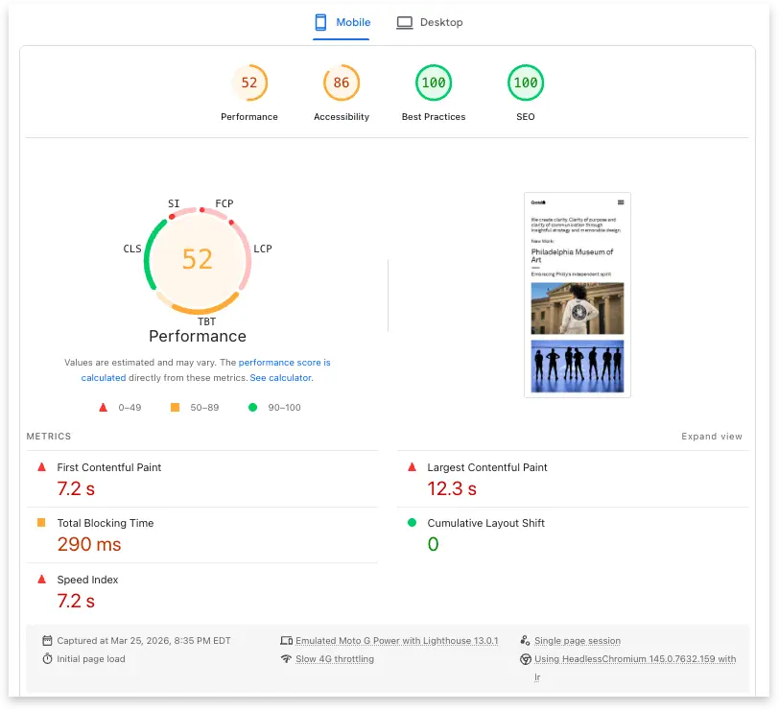Screen dimensions: 779x711
Task: Click the wifi icon beside Slow 4G throttling
Action: [x=288, y=658]
